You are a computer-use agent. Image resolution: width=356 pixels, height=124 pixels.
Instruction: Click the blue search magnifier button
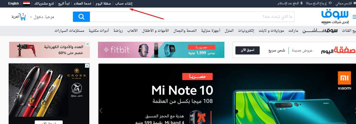(81, 17)
